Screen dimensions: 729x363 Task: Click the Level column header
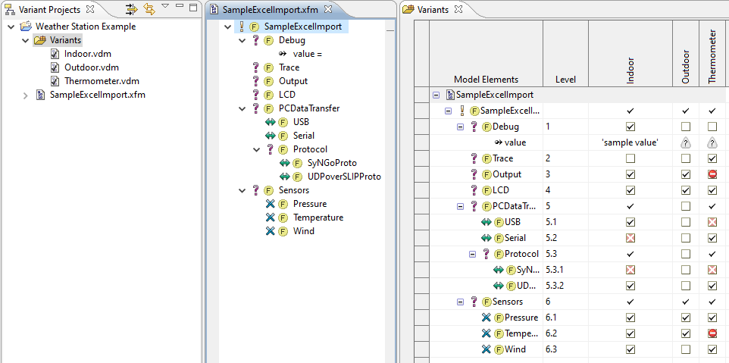pos(565,80)
